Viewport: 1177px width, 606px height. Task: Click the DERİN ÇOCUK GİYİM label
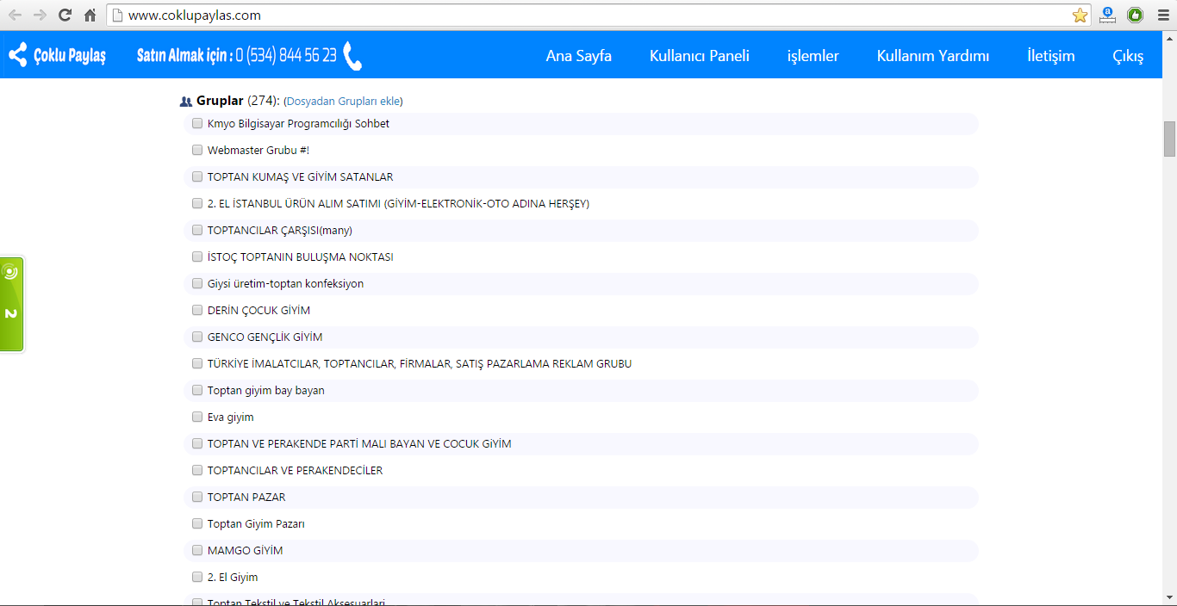(x=258, y=311)
